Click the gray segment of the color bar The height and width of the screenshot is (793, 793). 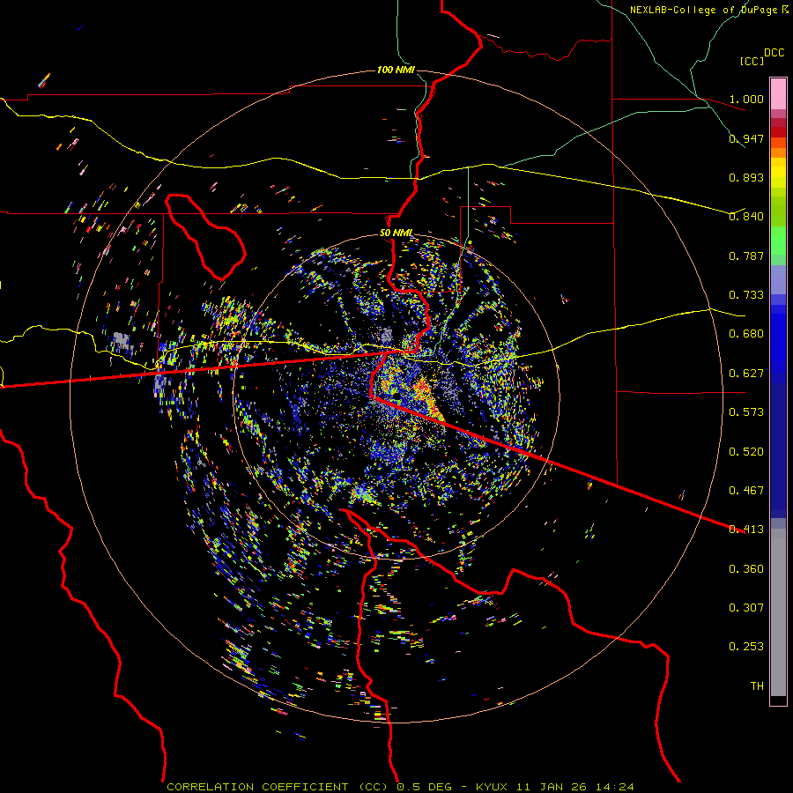click(778, 612)
